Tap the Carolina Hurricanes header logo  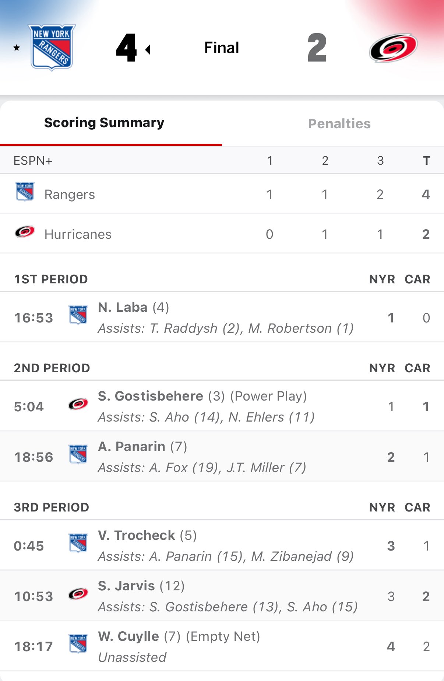pyautogui.click(x=393, y=48)
